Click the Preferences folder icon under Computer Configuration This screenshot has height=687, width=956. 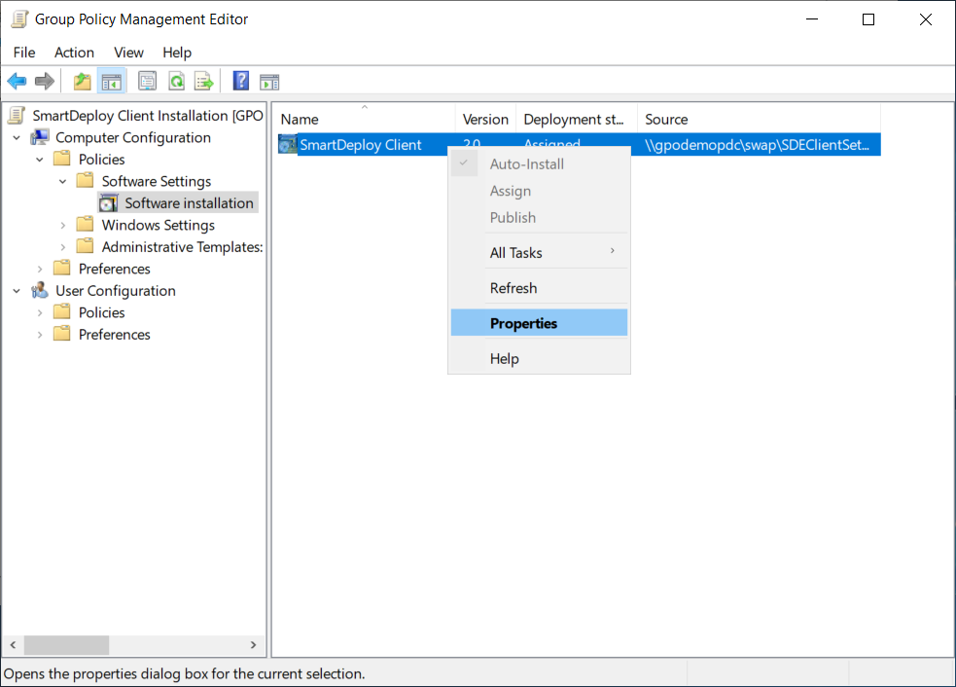(62, 269)
